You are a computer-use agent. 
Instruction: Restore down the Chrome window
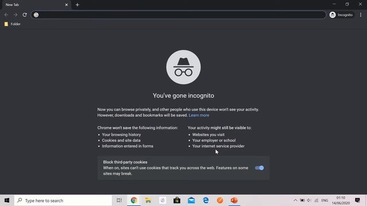(347, 4)
